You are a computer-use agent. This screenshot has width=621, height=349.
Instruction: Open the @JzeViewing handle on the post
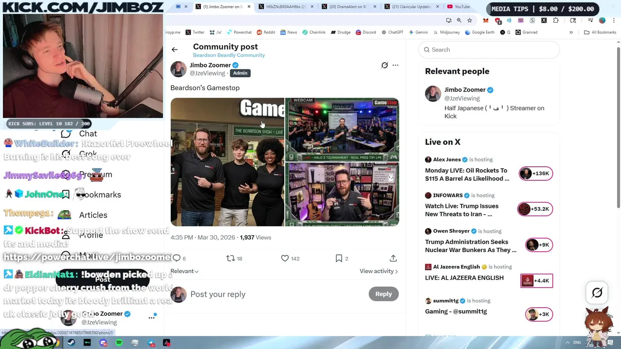tap(207, 73)
